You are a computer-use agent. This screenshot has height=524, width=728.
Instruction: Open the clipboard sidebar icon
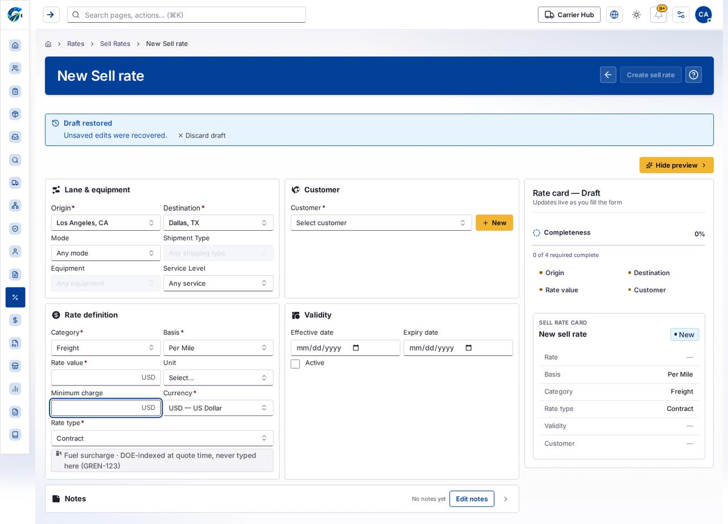pos(15,91)
